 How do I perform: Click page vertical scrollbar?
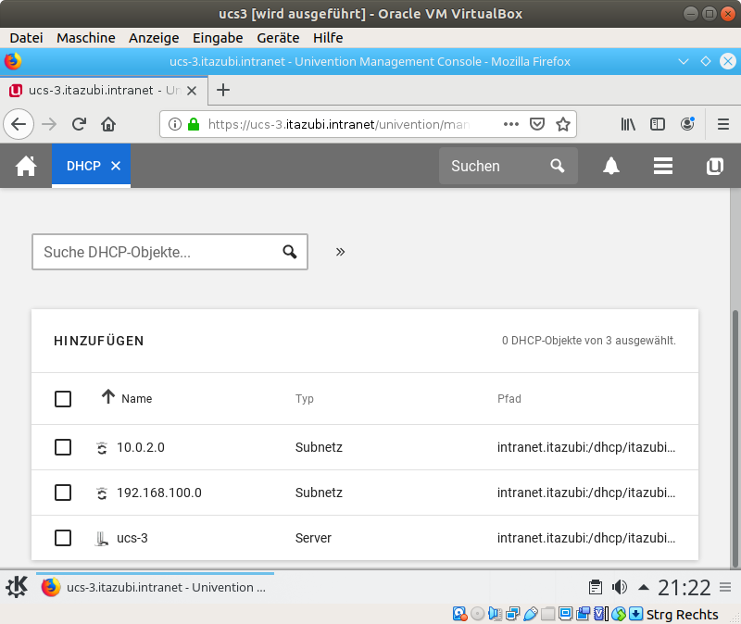point(735,440)
